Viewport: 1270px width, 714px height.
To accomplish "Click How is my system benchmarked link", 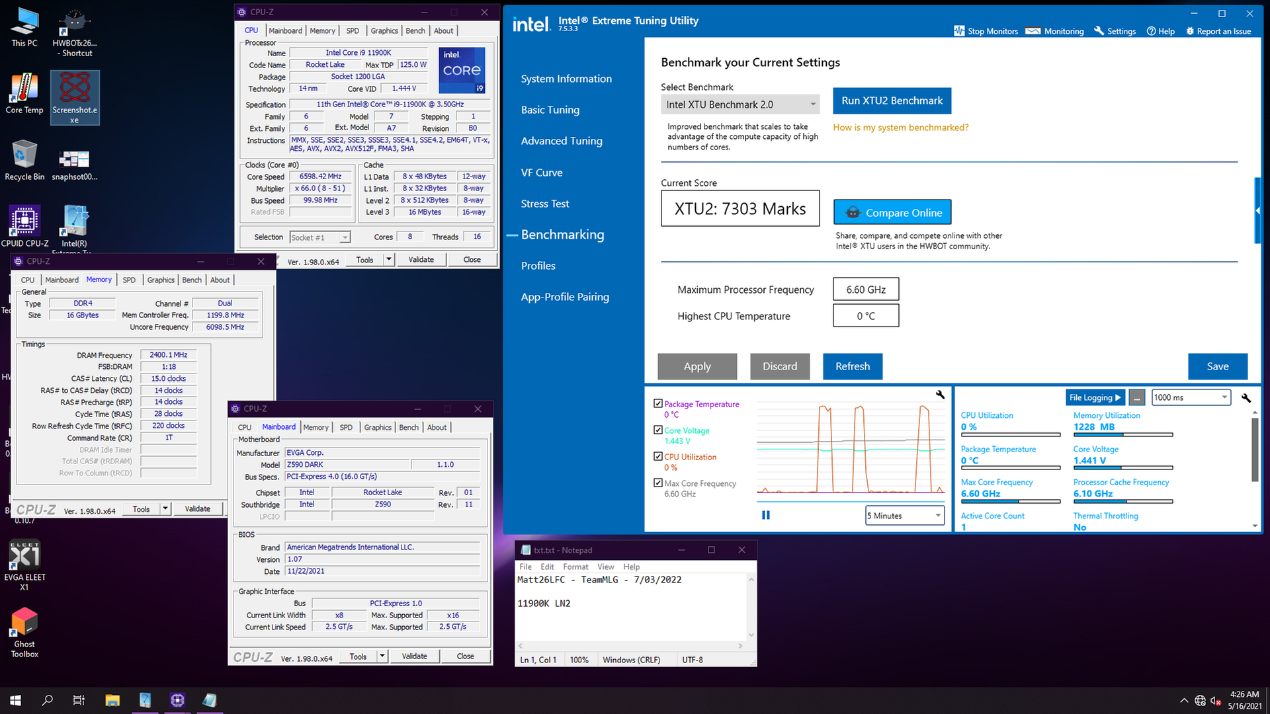I will pyautogui.click(x=901, y=128).
